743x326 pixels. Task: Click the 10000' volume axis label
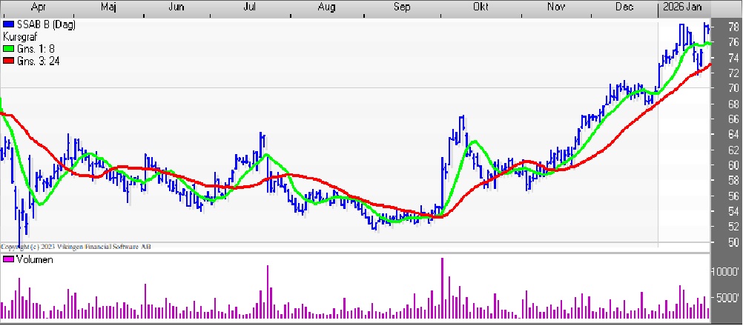point(724,272)
